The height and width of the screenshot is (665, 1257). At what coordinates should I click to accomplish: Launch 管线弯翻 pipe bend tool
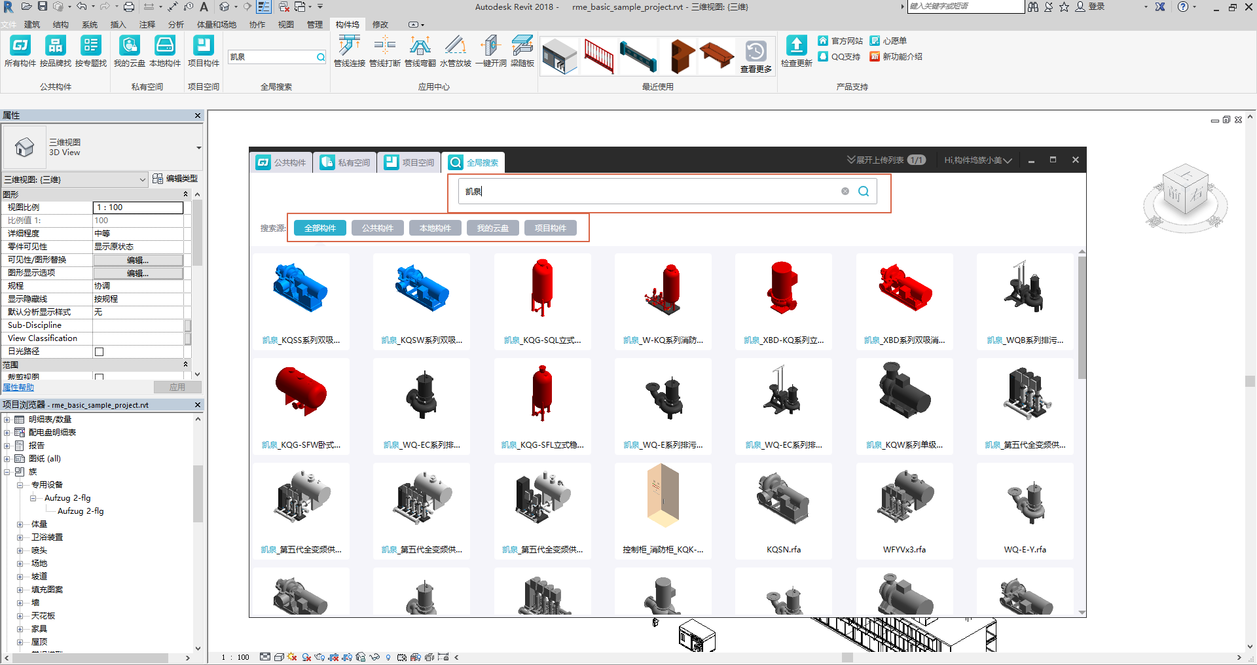tap(420, 51)
